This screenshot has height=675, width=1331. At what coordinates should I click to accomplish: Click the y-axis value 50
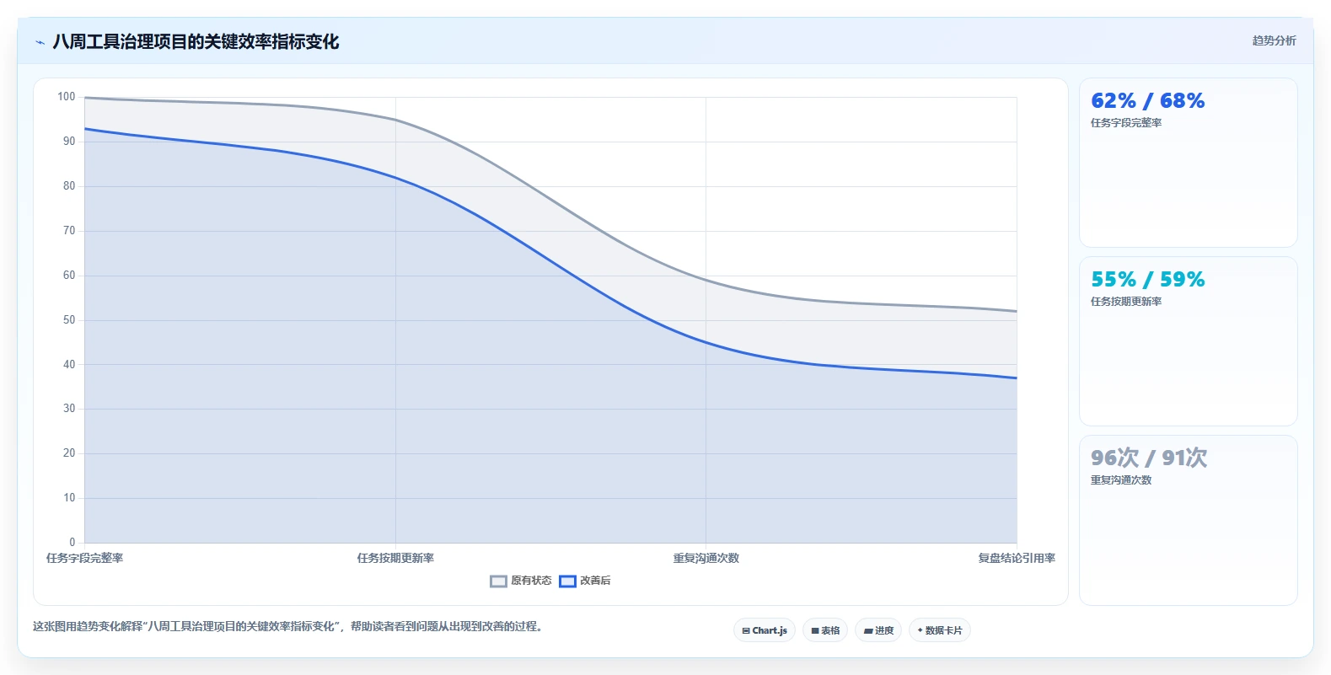point(69,320)
